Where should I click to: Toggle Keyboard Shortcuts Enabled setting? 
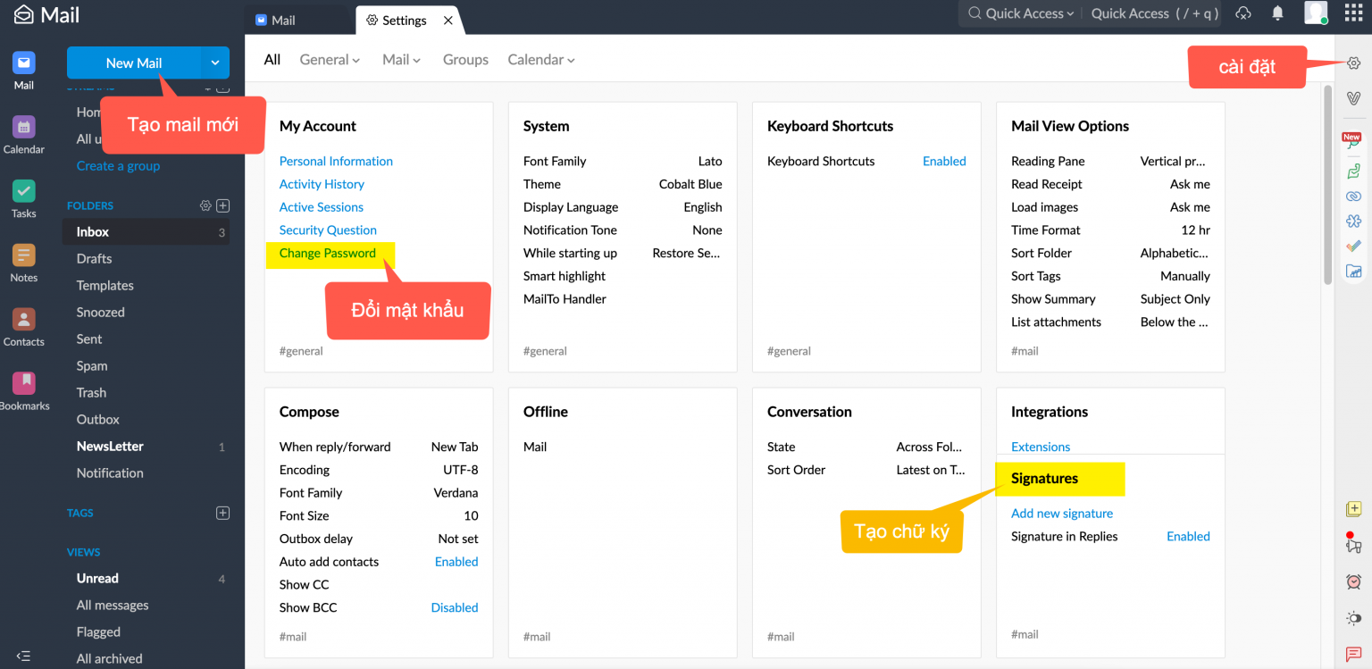pyautogui.click(x=944, y=162)
